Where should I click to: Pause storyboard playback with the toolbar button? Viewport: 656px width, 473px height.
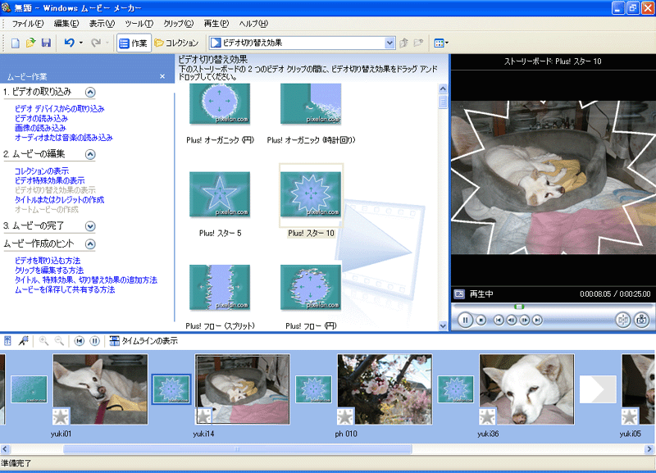[95, 341]
